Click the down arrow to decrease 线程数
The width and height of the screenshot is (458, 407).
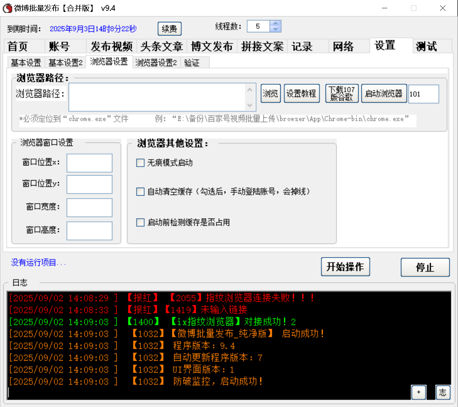[275, 29]
